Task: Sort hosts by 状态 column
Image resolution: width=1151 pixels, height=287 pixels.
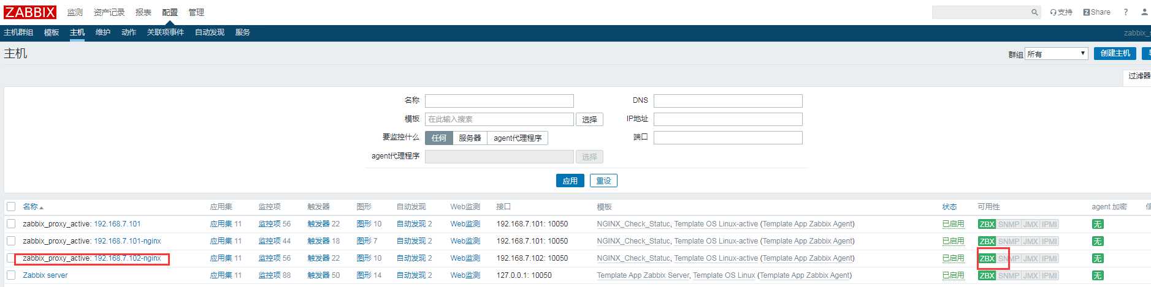Action: (949, 207)
